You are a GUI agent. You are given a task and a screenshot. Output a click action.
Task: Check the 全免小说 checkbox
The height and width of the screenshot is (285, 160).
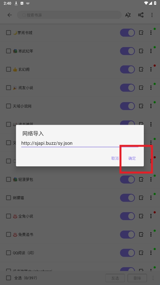pyautogui.click(x=9, y=216)
